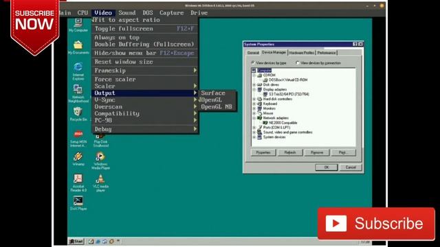This screenshot has height=247, width=440.
Task: Expand the Hard disk controllers node
Action: click(x=254, y=99)
